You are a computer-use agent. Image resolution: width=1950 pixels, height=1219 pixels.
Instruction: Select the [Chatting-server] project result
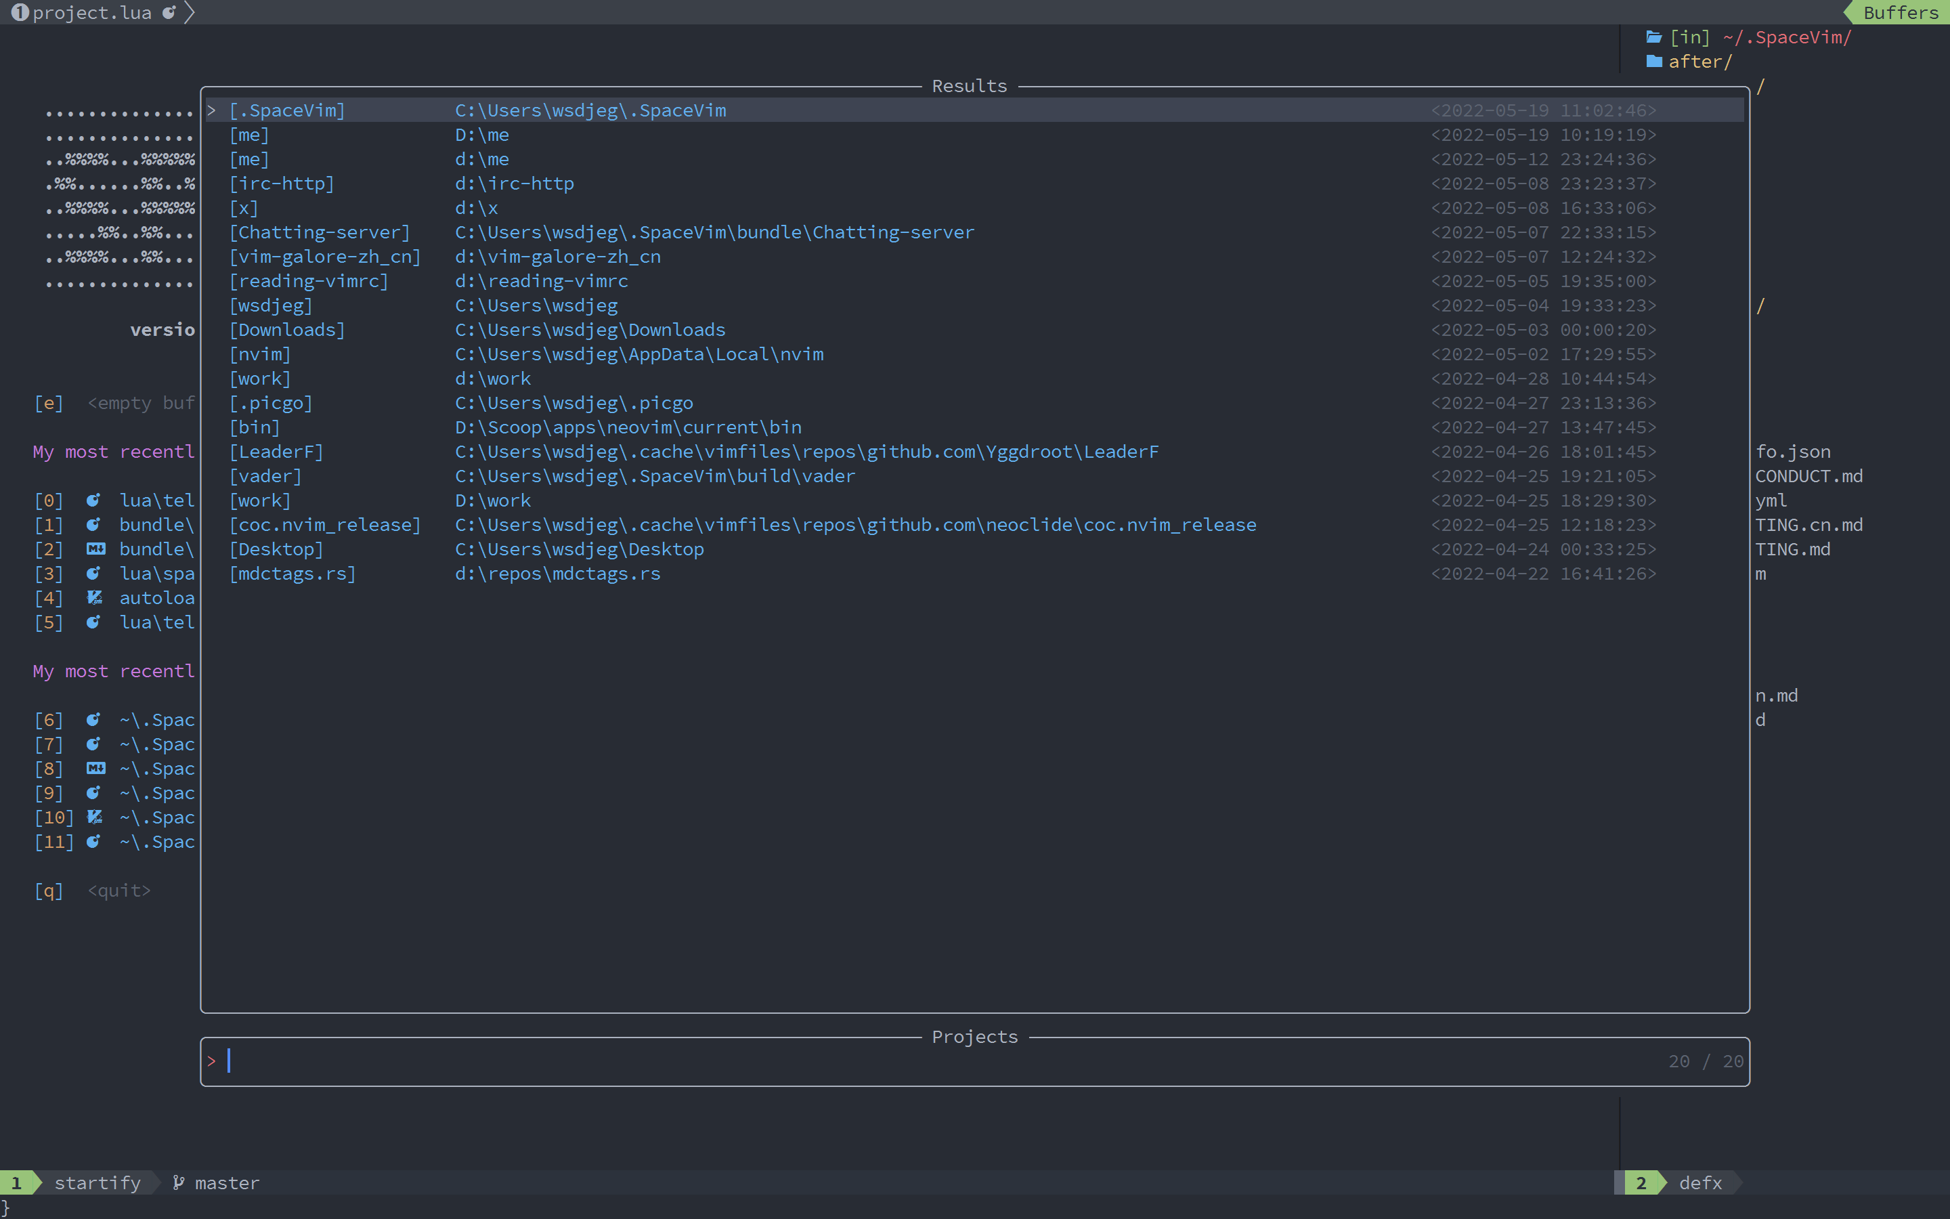320,232
